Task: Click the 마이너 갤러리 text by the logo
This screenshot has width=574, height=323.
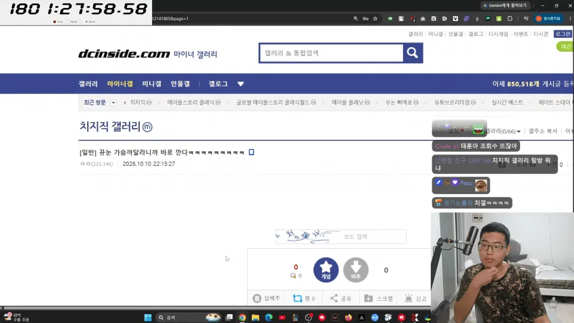Action: [195, 55]
